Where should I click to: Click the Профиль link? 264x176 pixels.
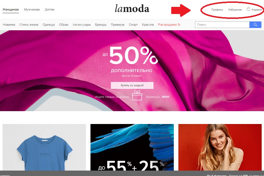(217, 10)
